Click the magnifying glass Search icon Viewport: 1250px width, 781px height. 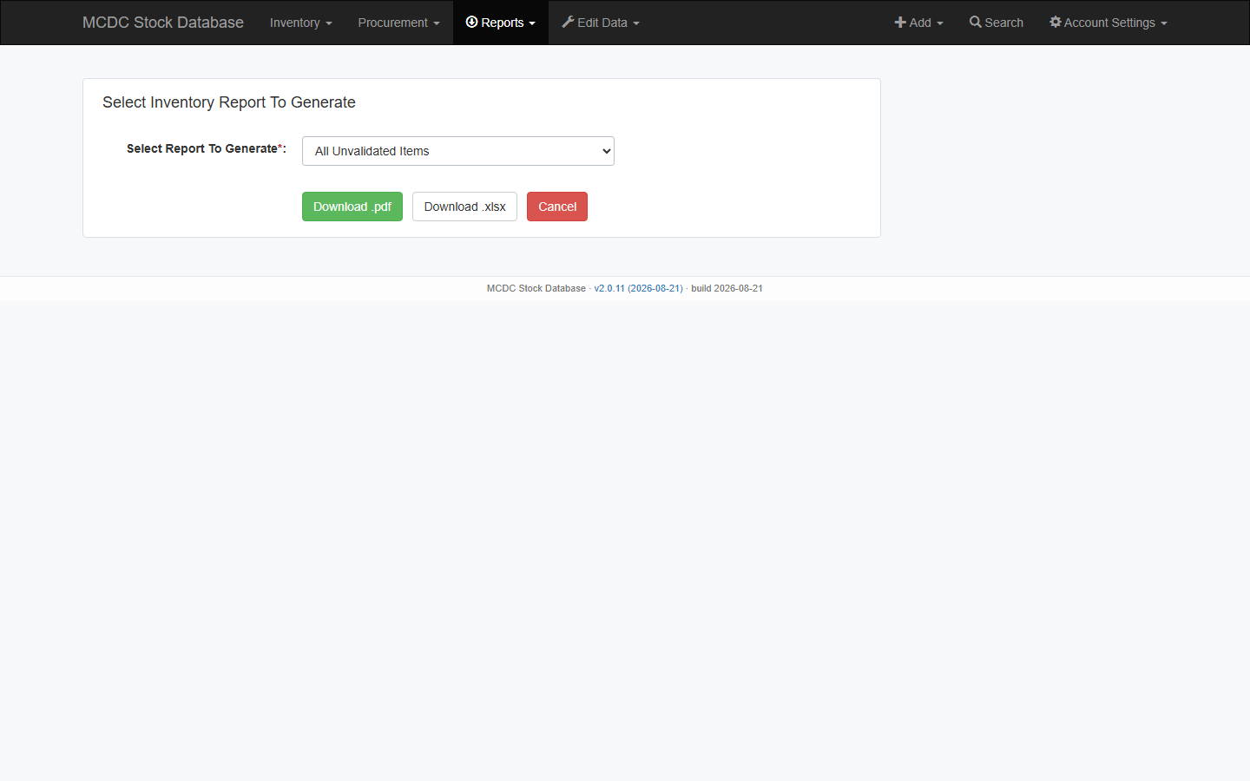(x=976, y=22)
